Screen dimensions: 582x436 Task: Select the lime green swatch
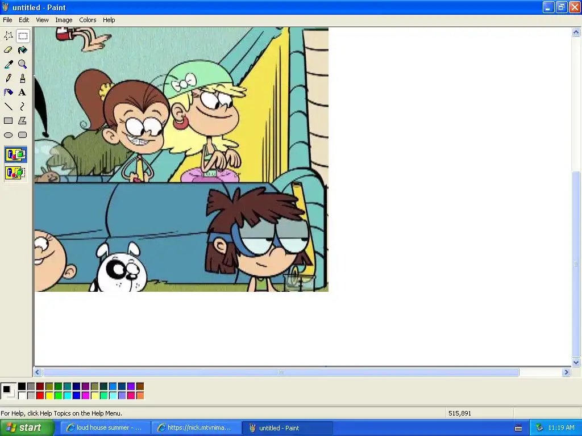click(59, 396)
